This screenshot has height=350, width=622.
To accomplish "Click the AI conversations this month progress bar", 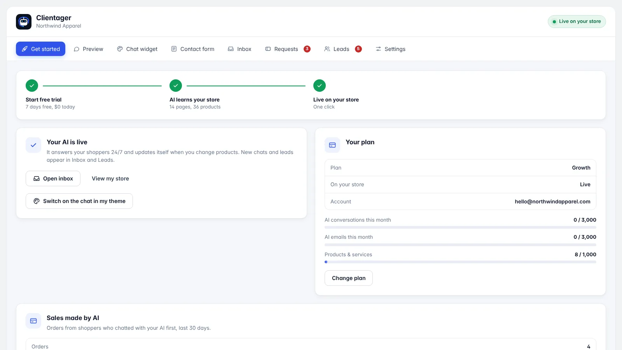I will tap(460, 227).
